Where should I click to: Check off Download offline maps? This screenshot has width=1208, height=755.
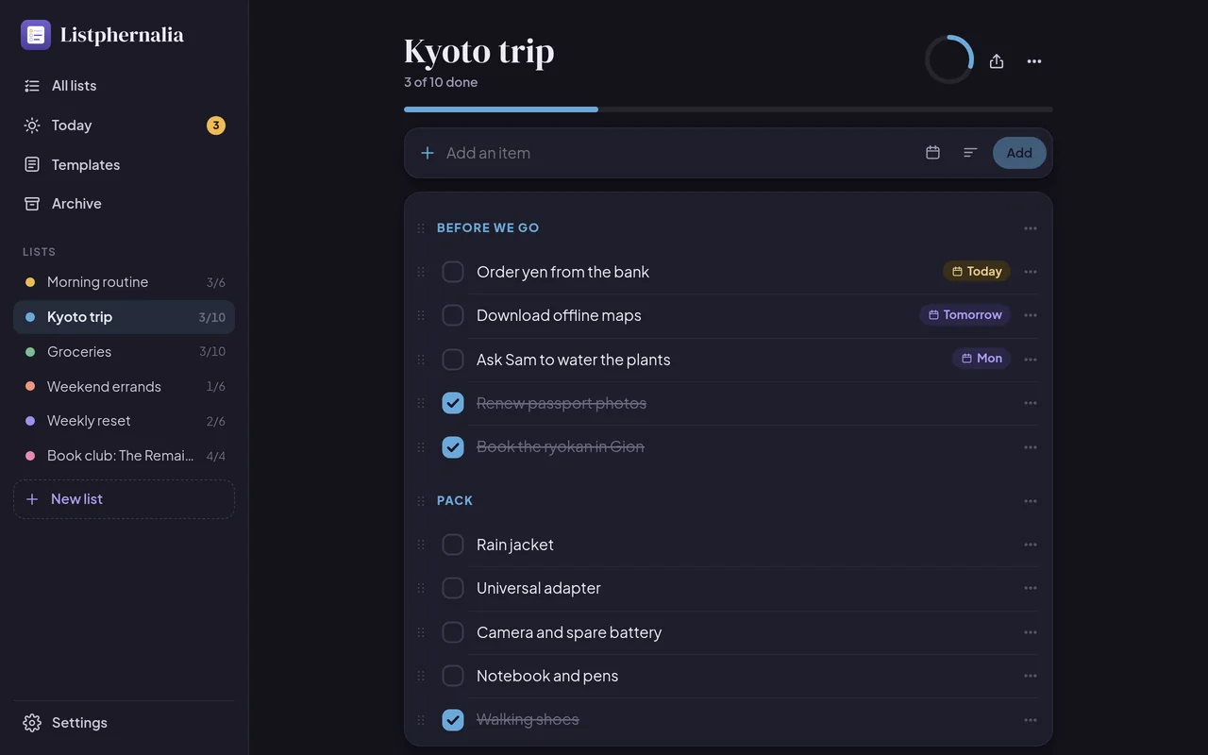(x=453, y=315)
